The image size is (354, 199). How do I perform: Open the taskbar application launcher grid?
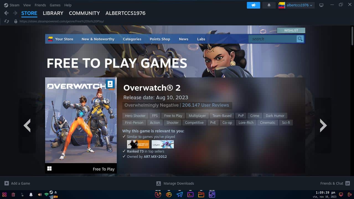[4, 195]
